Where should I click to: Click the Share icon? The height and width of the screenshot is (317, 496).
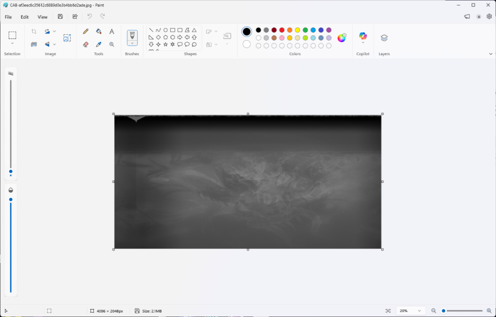coord(75,16)
